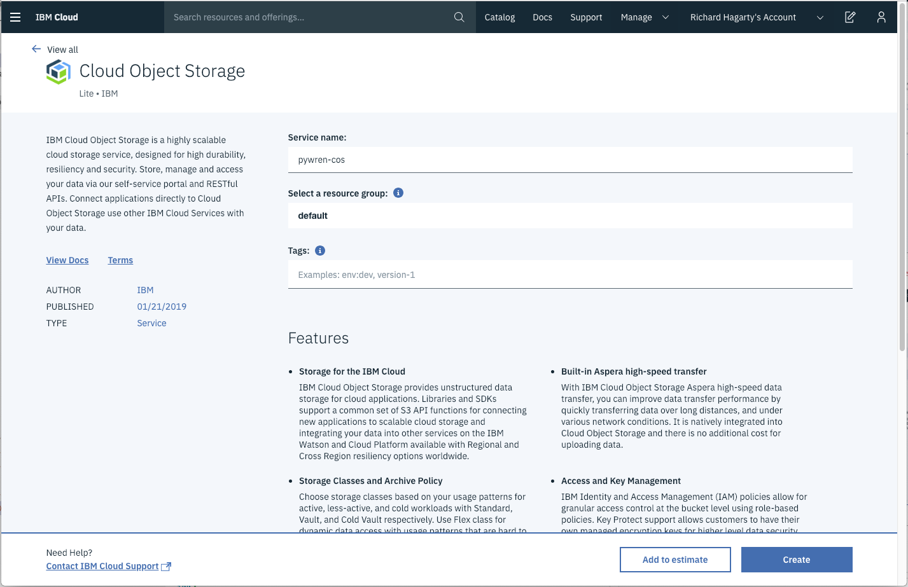The image size is (908, 587).
Task: Go to IBM Cloud home
Action: pos(57,17)
